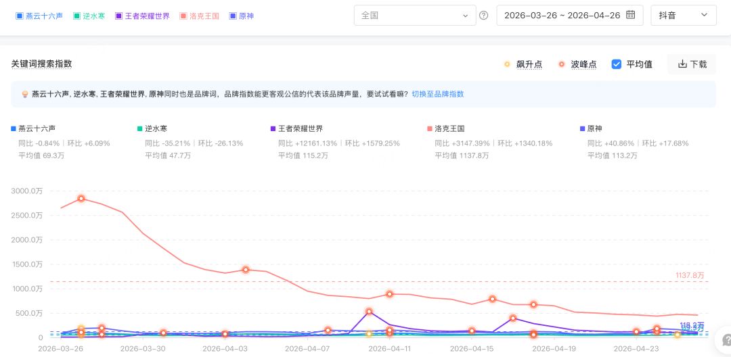Click the 下载 download button

[692, 64]
